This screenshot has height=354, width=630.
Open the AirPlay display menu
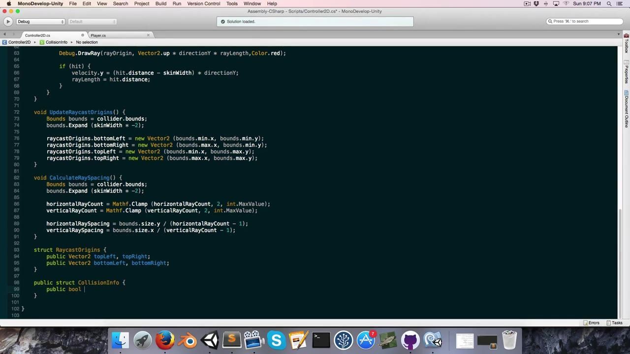[556, 3]
